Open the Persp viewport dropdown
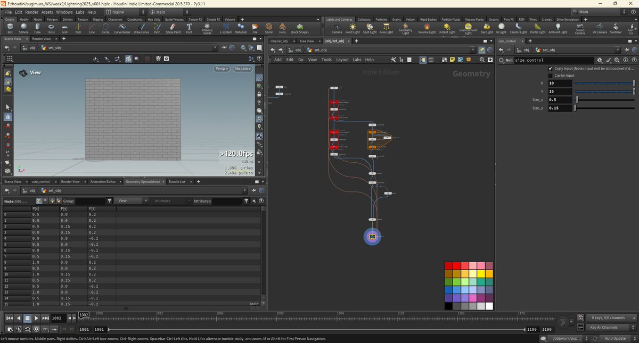The width and height of the screenshot is (639, 343). pyautogui.click(x=222, y=69)
